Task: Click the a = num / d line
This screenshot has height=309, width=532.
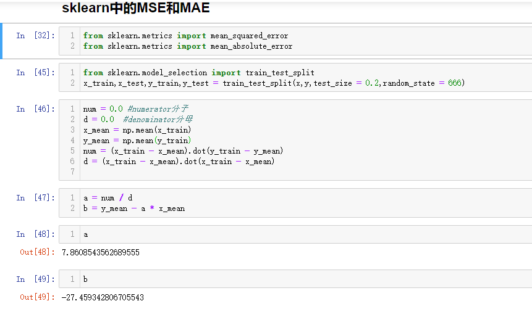Action: [x=108, y=198]
